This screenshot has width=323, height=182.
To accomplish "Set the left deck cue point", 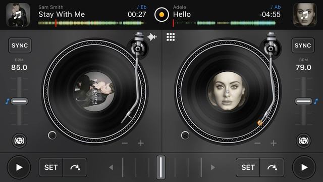I will pyautogui.click(x=51, y=167).
